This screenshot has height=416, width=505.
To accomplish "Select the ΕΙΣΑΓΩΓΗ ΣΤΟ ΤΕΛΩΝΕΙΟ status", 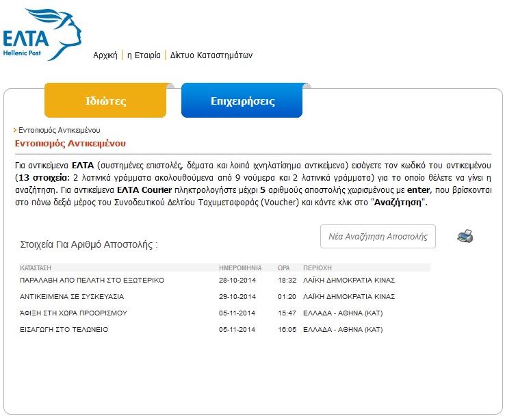I will (64, 329).
